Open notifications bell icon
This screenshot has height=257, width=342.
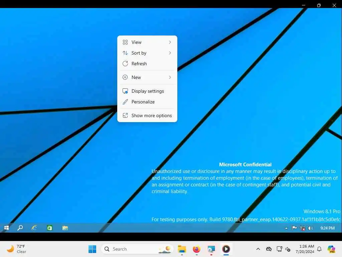pyautogui.click(x=319, y=249)
